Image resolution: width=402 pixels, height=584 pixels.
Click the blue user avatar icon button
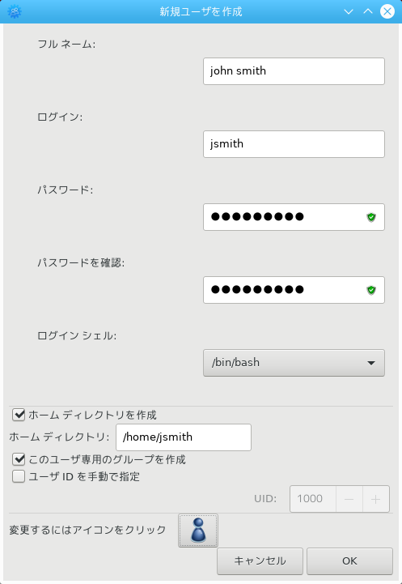[198, 531]
